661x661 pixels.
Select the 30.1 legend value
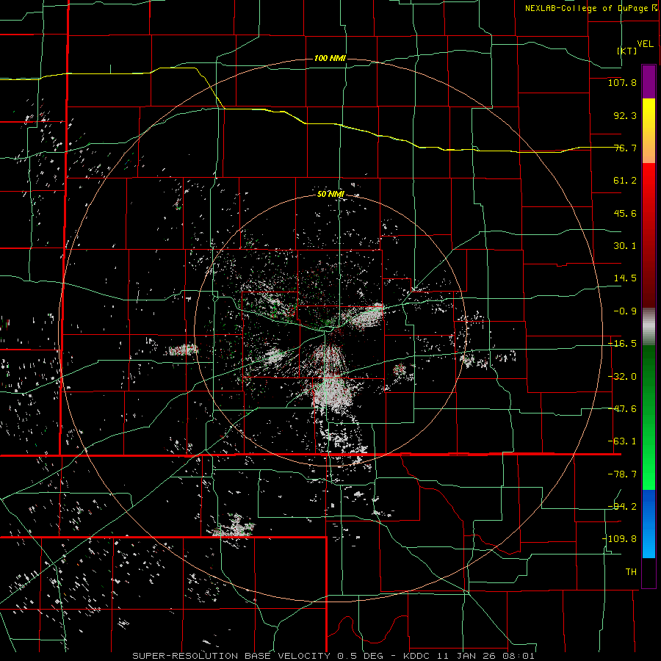point(625,246)
